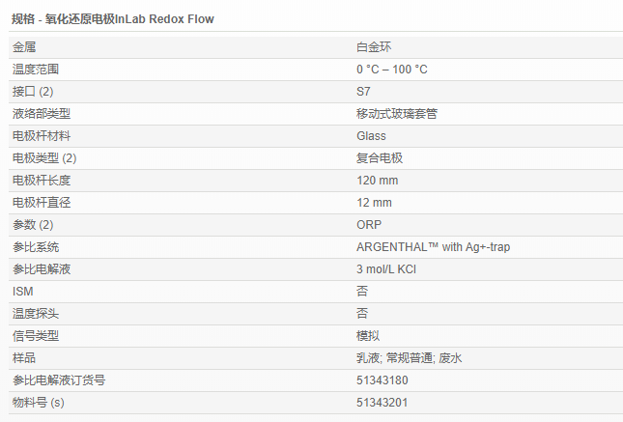Screen dimensions: 623x422
Task: Click the 3 mol/L KCl electrolyte value
Action: [x=388, y=269]
